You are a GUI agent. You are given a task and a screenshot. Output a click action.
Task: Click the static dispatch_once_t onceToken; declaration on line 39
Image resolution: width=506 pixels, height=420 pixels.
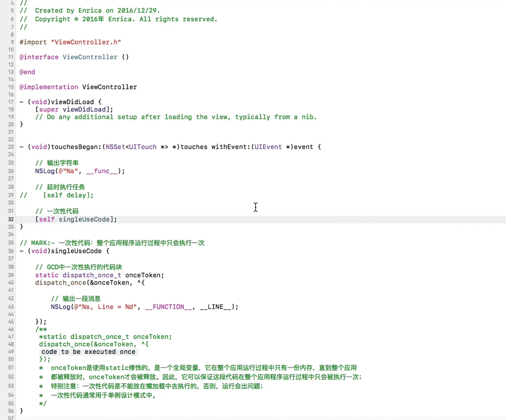click(100, 275)
